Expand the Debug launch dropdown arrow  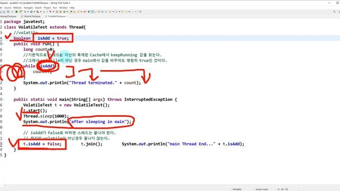click(28, 12)
